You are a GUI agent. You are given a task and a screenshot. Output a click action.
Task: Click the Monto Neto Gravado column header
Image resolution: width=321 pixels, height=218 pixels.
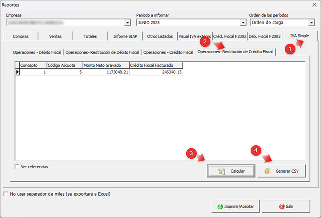[105, 65]
